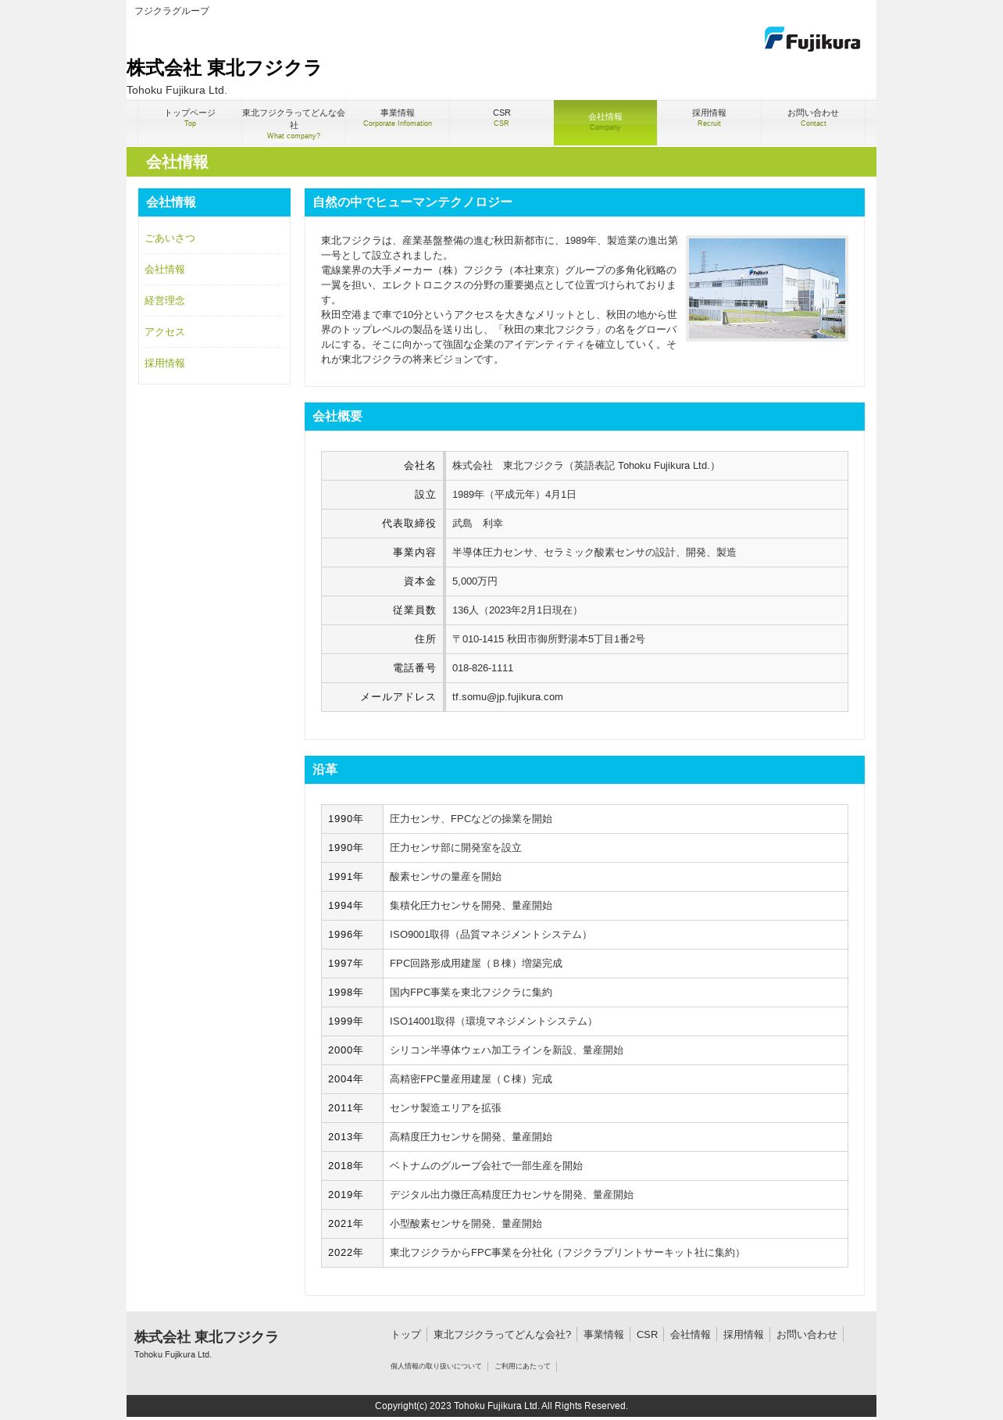Open 会社情報 link in the sidebar list
The width and height of the screenshot is (1003, 1420).
click(165, 270)
